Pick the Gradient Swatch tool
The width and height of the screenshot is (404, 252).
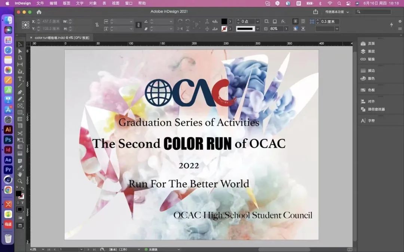click(20, 147)
